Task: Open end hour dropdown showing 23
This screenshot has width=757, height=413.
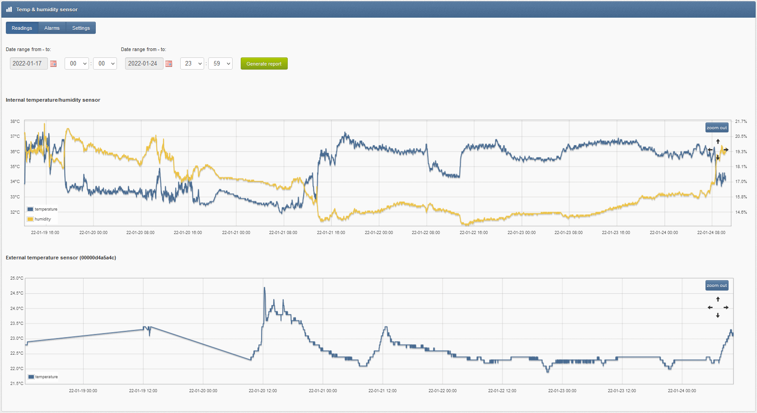Action: [x=192, y=64]
